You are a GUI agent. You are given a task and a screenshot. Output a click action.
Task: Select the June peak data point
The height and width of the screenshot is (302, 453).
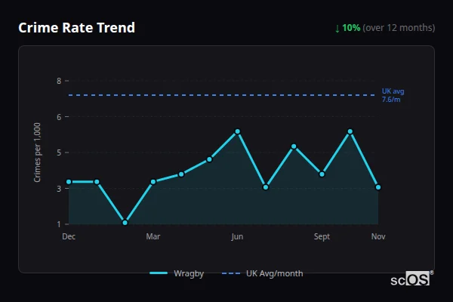[x=238, y=131]
